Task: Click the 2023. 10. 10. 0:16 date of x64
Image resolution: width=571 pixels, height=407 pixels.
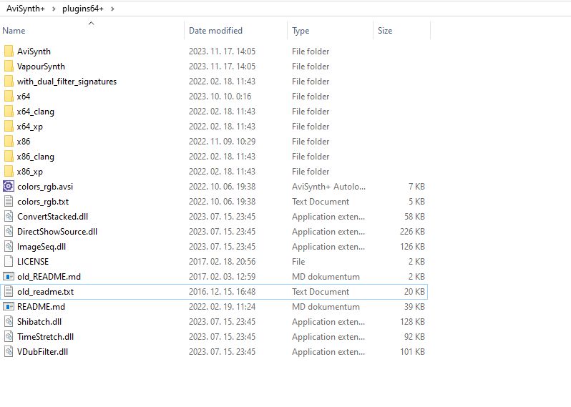Action: point(220,97)
